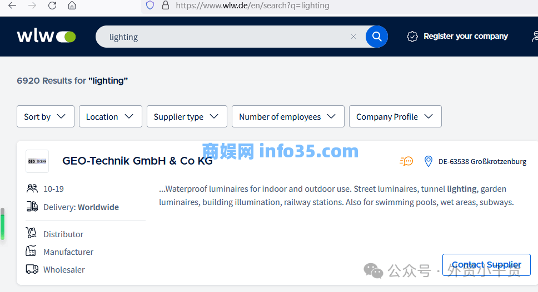Clear the search field with the X
This screenshot has height=292, width=538.
click(353, 37)
